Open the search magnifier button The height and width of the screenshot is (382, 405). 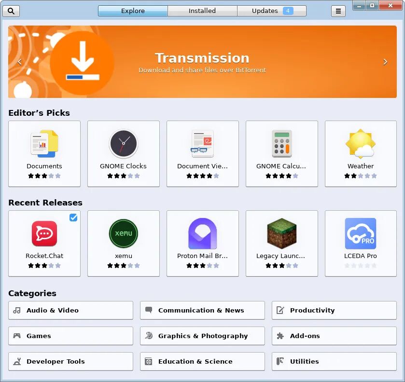click(11, 11)
